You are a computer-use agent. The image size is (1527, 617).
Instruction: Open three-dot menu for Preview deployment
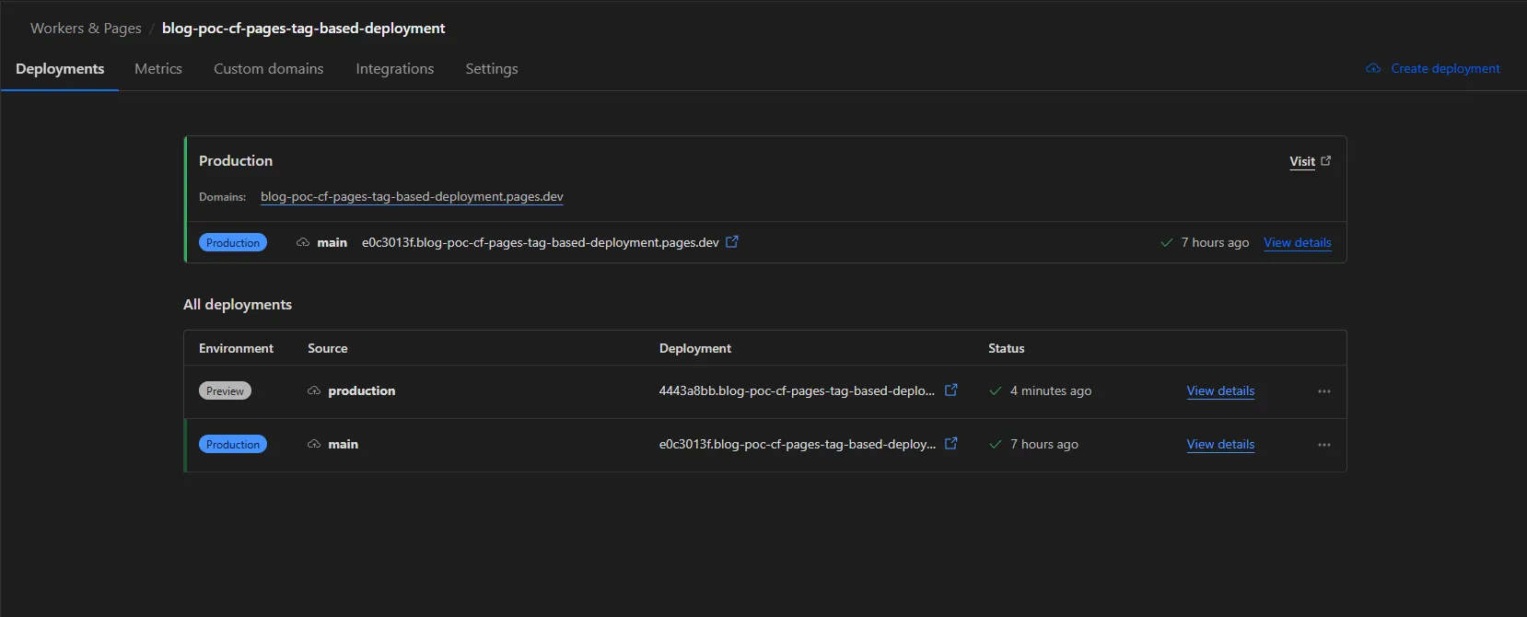pyautogui.click(x=1324, y=391)
